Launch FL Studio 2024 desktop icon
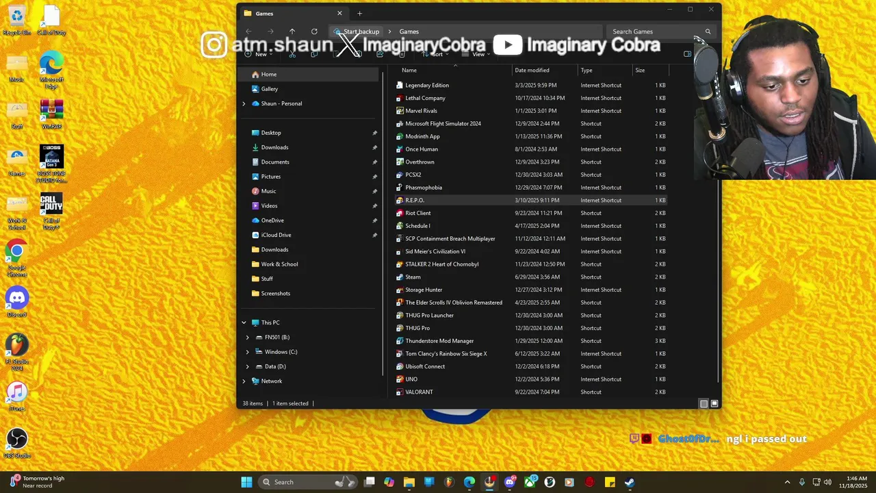This screenshot has height=493, width=876. (17, 352)
